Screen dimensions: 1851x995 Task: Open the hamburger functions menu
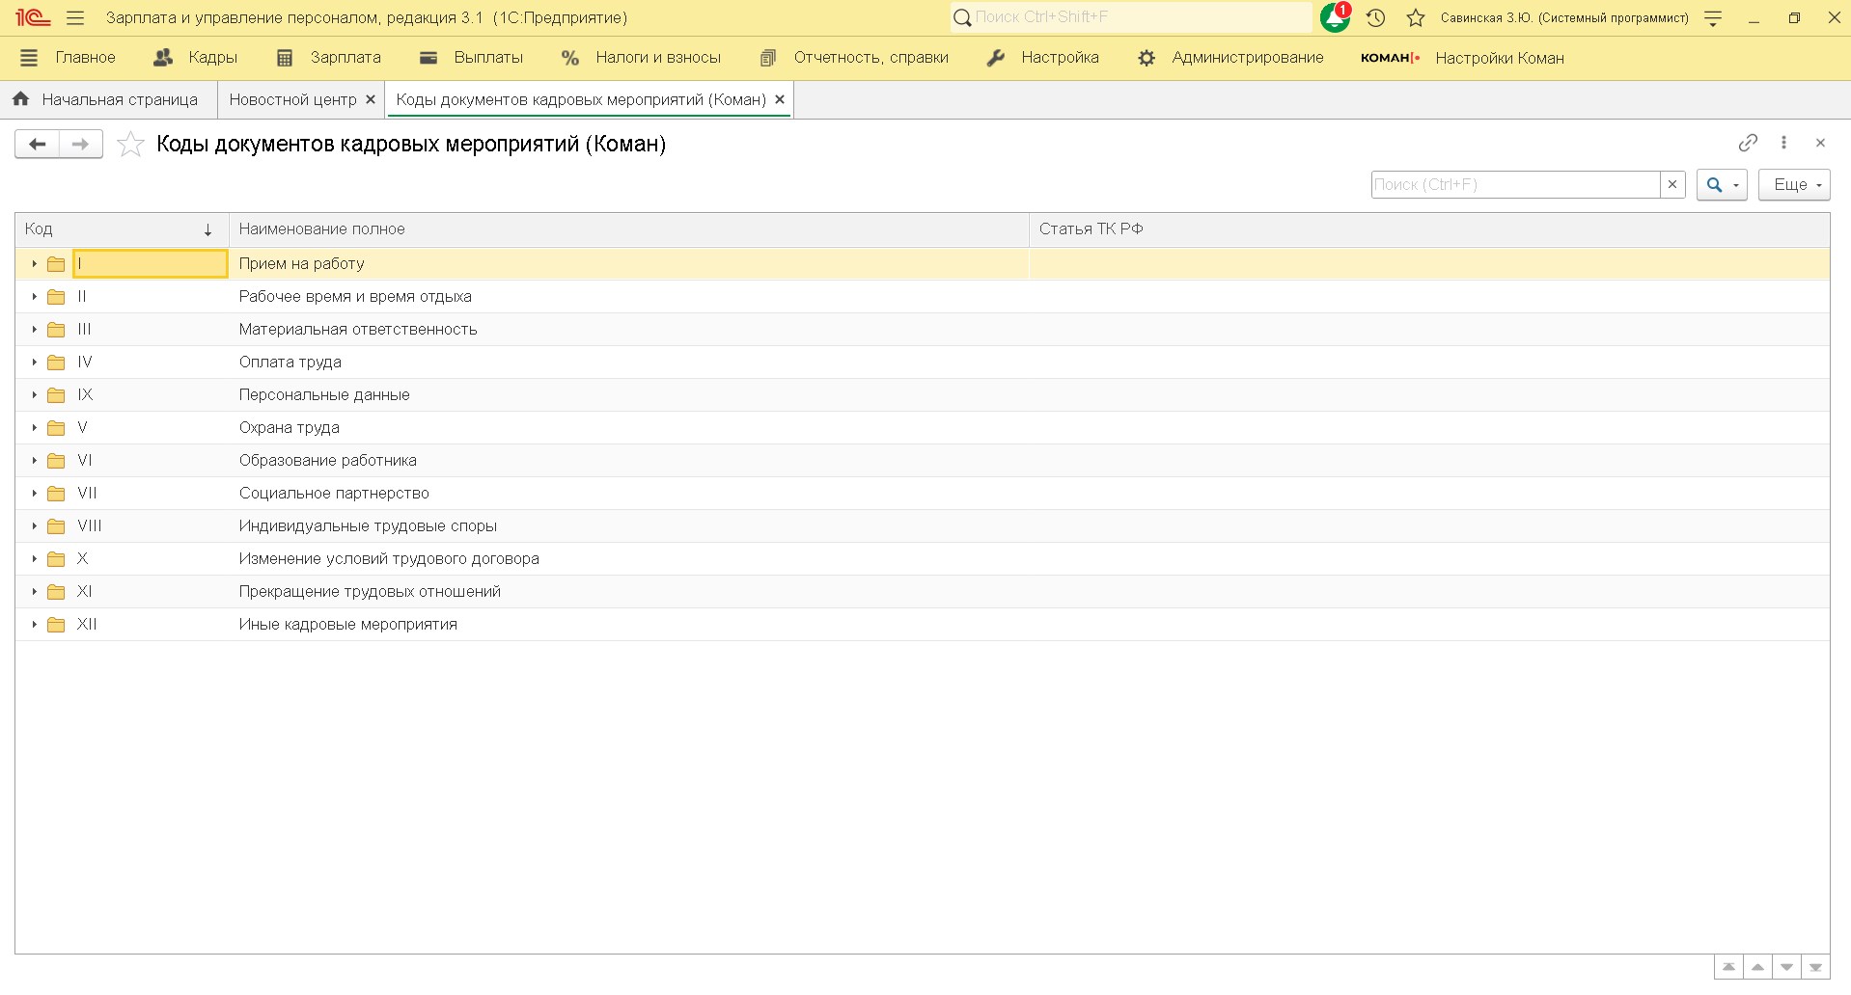point(75,17)
